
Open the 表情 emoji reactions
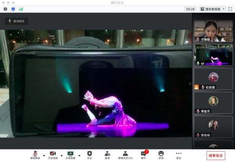[x=161, y=155]
